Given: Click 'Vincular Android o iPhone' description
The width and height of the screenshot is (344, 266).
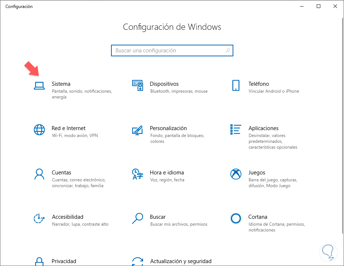Looking at the screenshot, I should tap(274, 91).
